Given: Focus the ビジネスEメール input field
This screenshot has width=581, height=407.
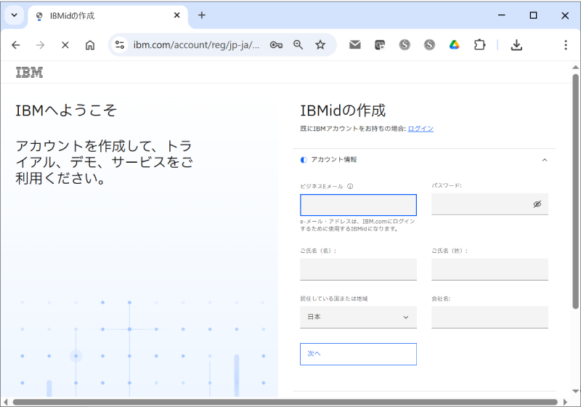Looking at the screenshot, I should point(358,205).
